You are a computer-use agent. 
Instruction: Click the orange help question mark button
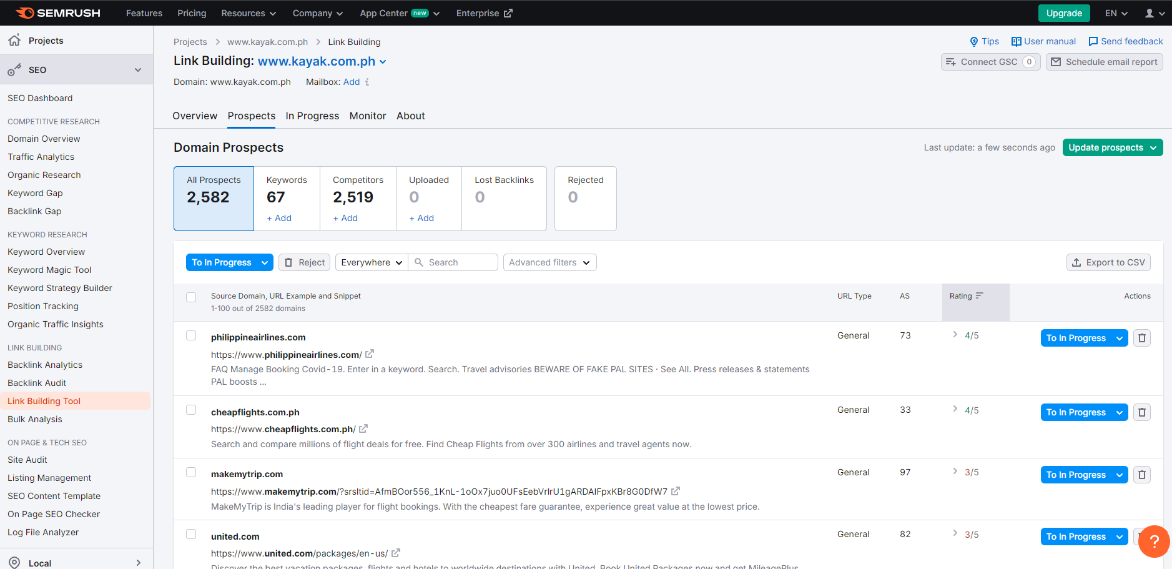tap(1154, 542)
